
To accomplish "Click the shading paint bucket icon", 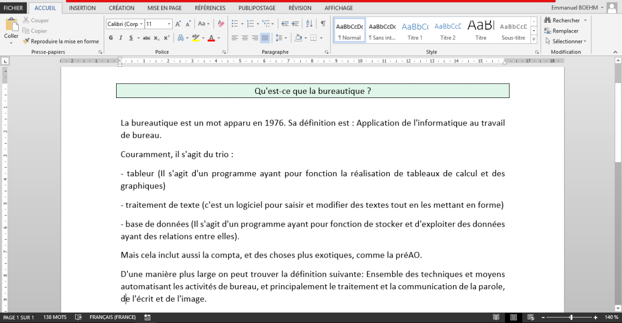I will click(298, 38).
